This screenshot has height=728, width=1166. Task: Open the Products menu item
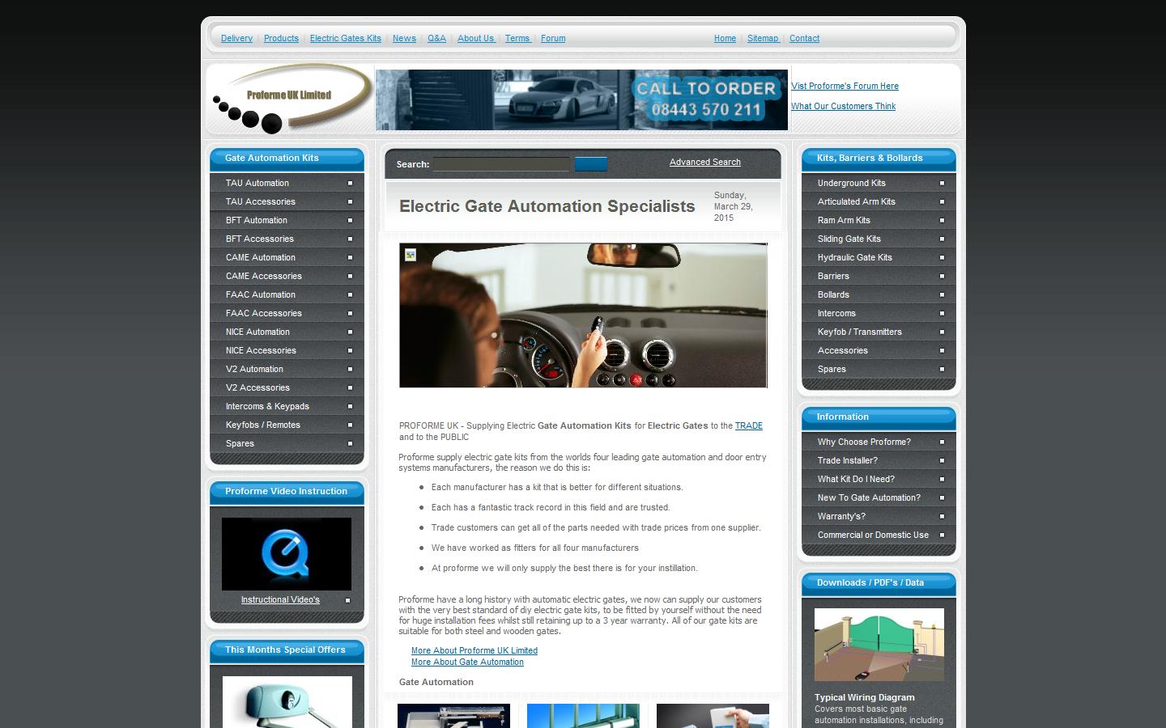pyautogui.click(x=281, y=38)
